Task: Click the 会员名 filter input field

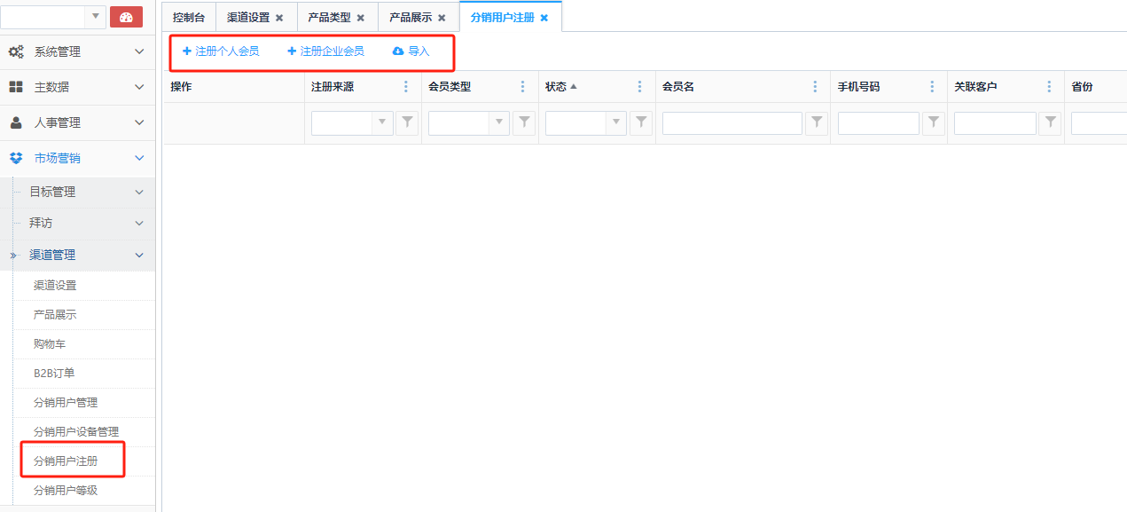Action: (x=732, y=123)
